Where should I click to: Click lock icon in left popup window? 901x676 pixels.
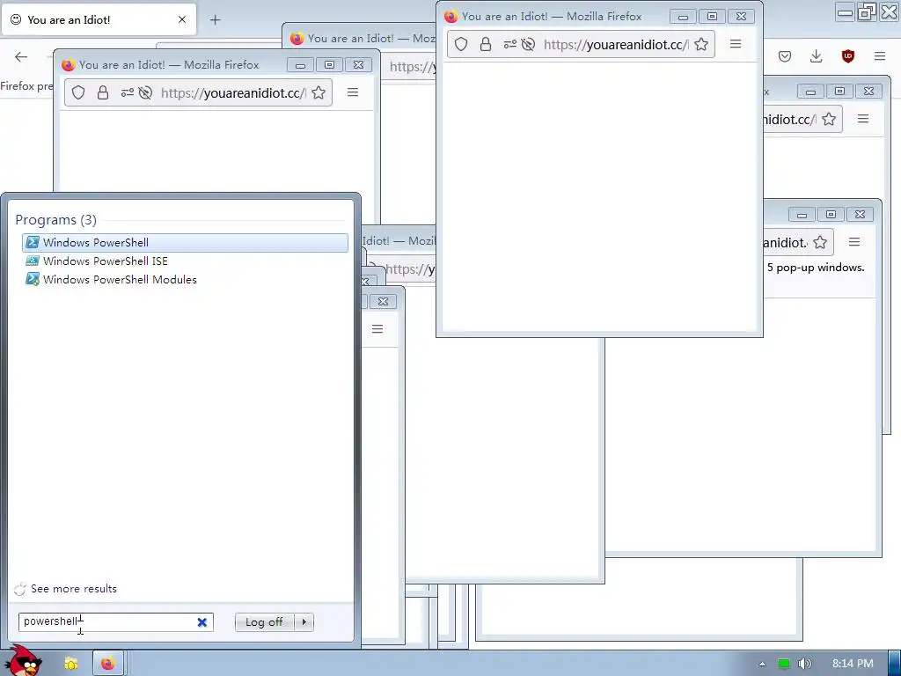(103, 92)
